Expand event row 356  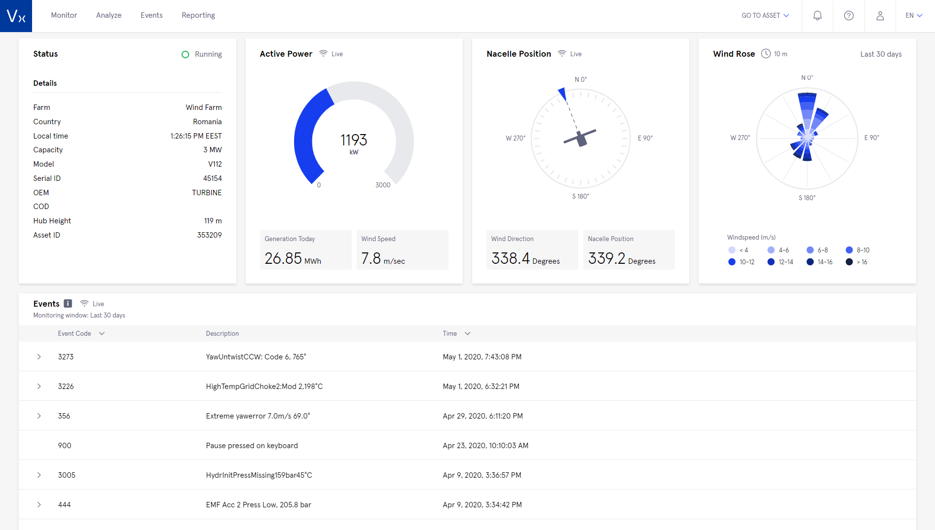coord(39,416)
